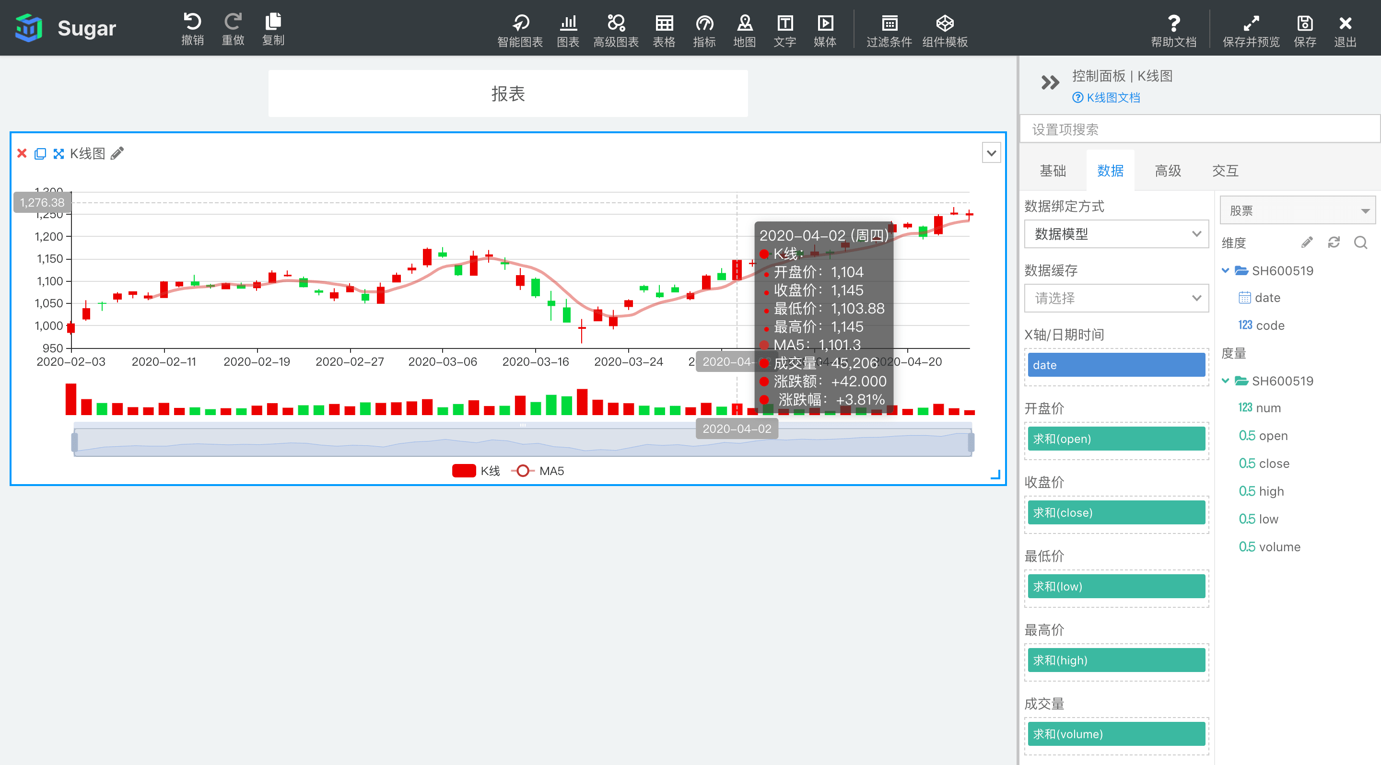Image resolution: width=1381 pixels, height=765 pixels.
Task: Switch to the 高级 tab
Action: 1167,171
